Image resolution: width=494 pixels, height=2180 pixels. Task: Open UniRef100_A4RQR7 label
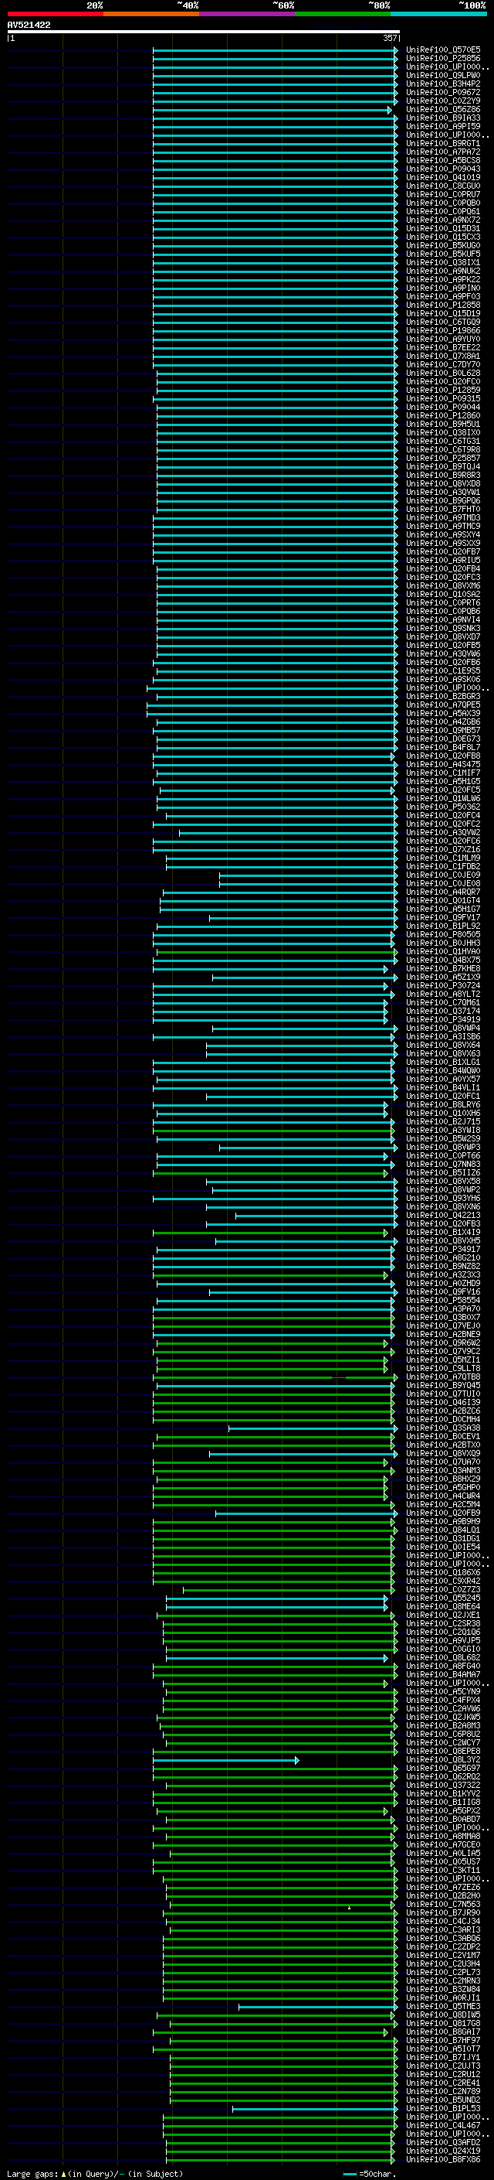coord(443,891)
